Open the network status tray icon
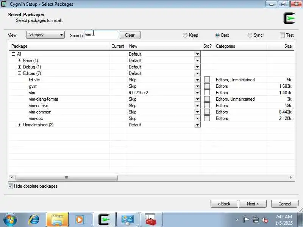 pos(255,220)
